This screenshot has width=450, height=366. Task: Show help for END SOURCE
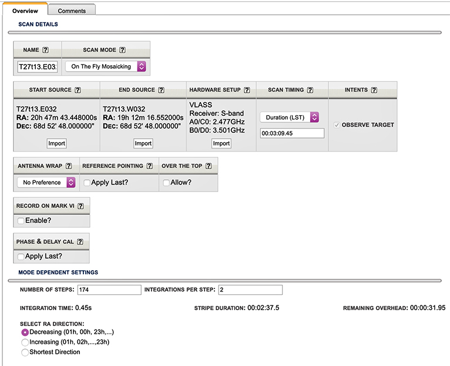(x=162, y=90)
